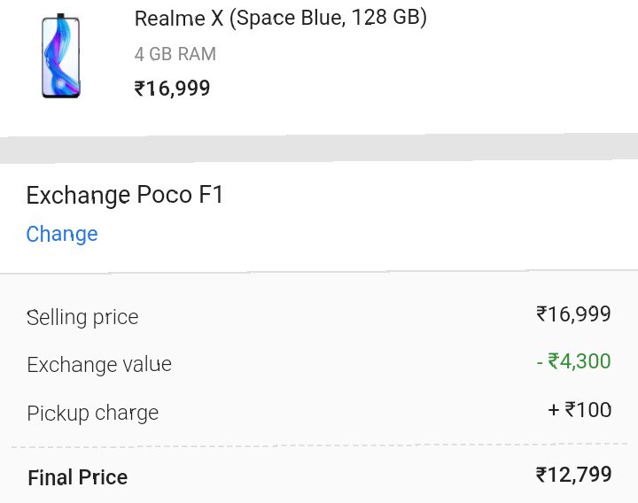Click the Selling price label
Screen dimensions: 638x503
tap(82, 318)
